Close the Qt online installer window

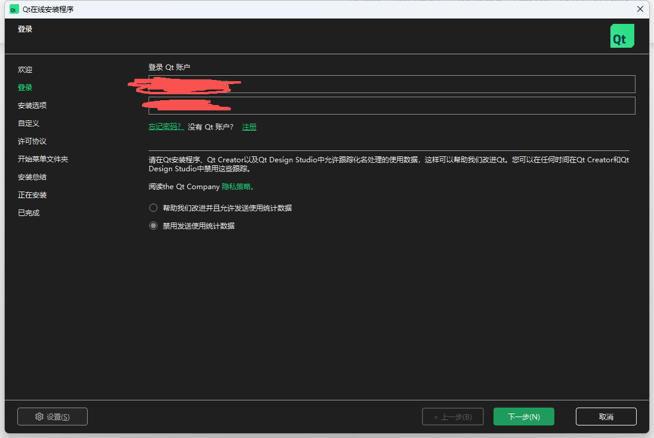640,9
